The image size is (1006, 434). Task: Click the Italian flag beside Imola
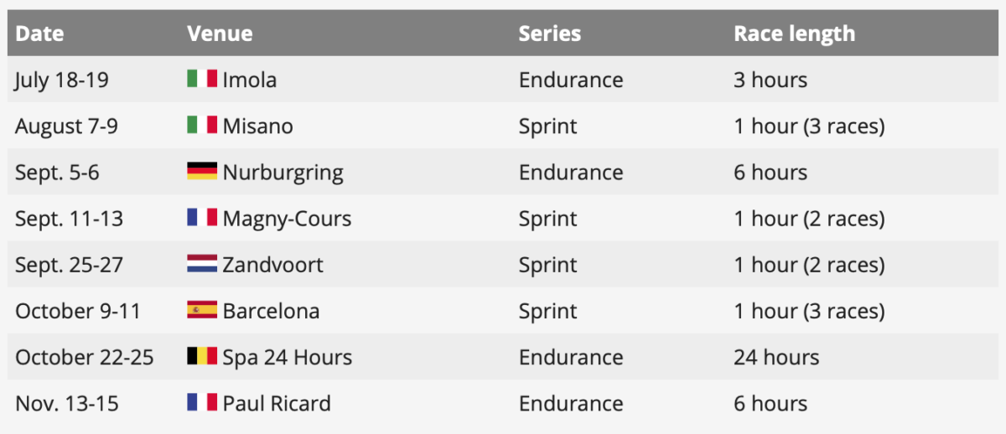[x=202, y=80]
